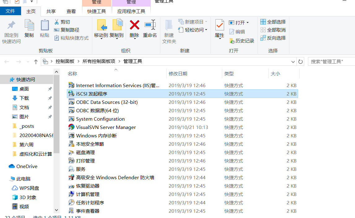Click the Properties (属性) checkmark icon
This screenshot has width=355, height=218.
click(219, 25)
